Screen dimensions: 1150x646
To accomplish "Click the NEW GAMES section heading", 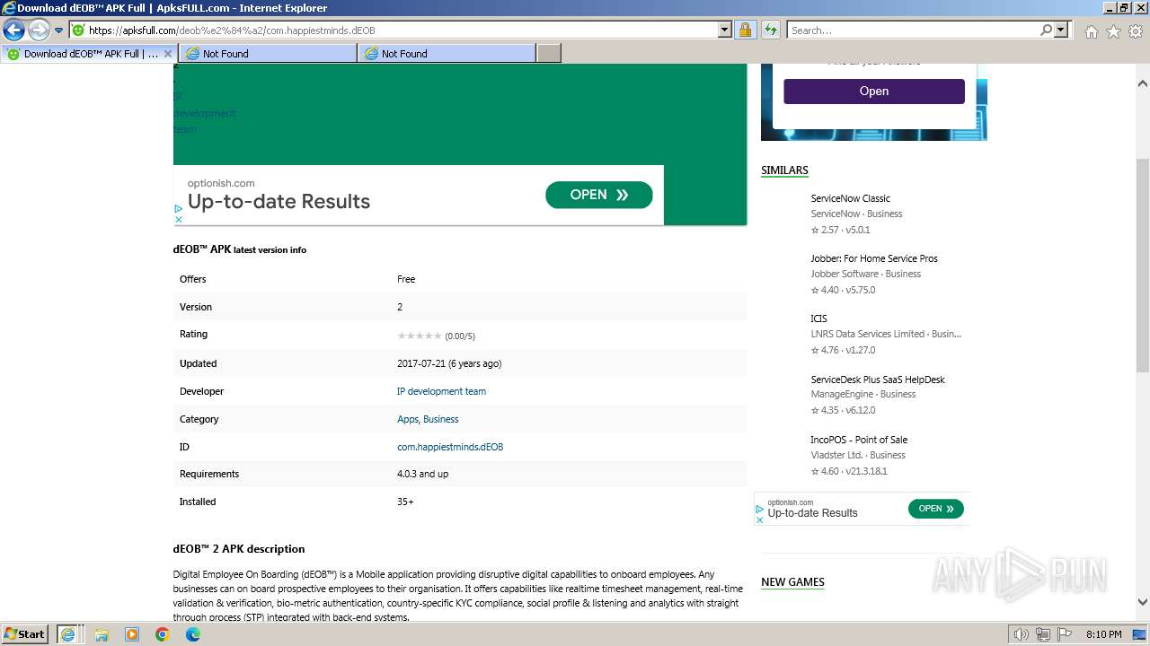I will tap(792, 582).
